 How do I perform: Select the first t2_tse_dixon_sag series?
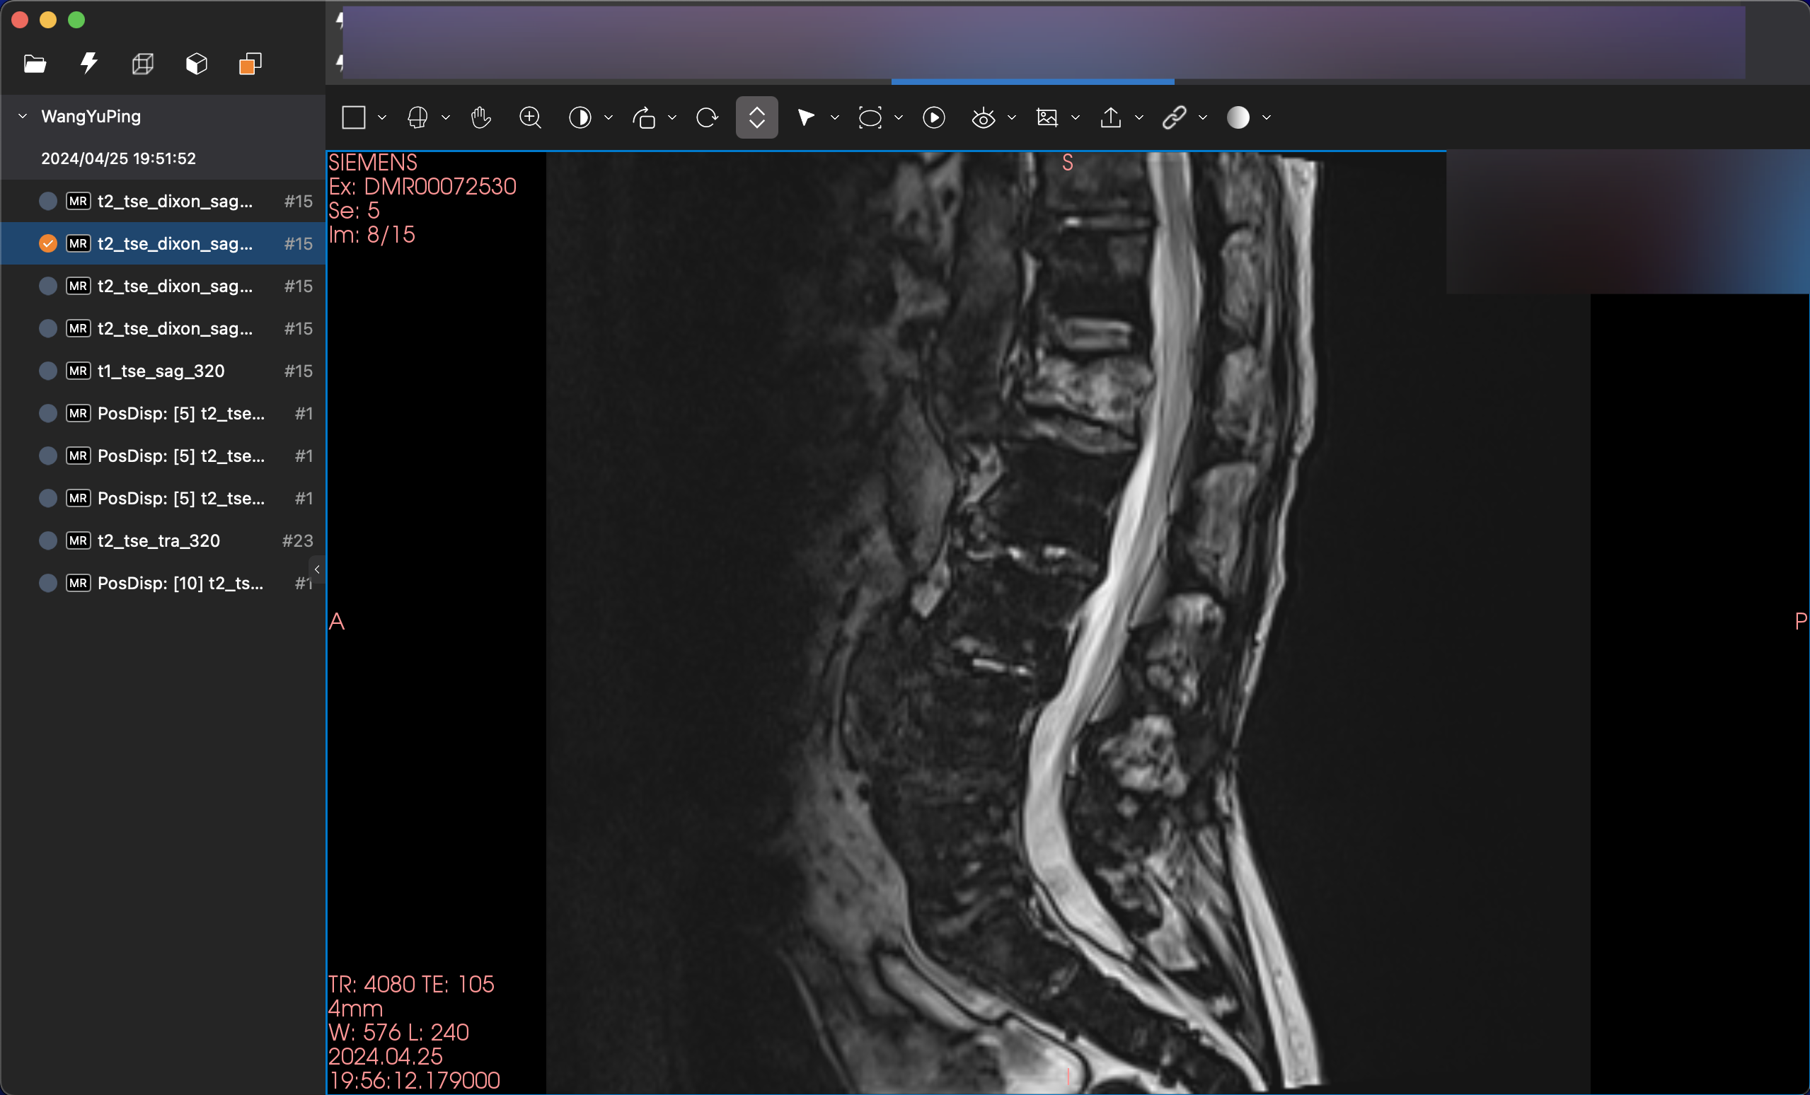tap(175, 201)
